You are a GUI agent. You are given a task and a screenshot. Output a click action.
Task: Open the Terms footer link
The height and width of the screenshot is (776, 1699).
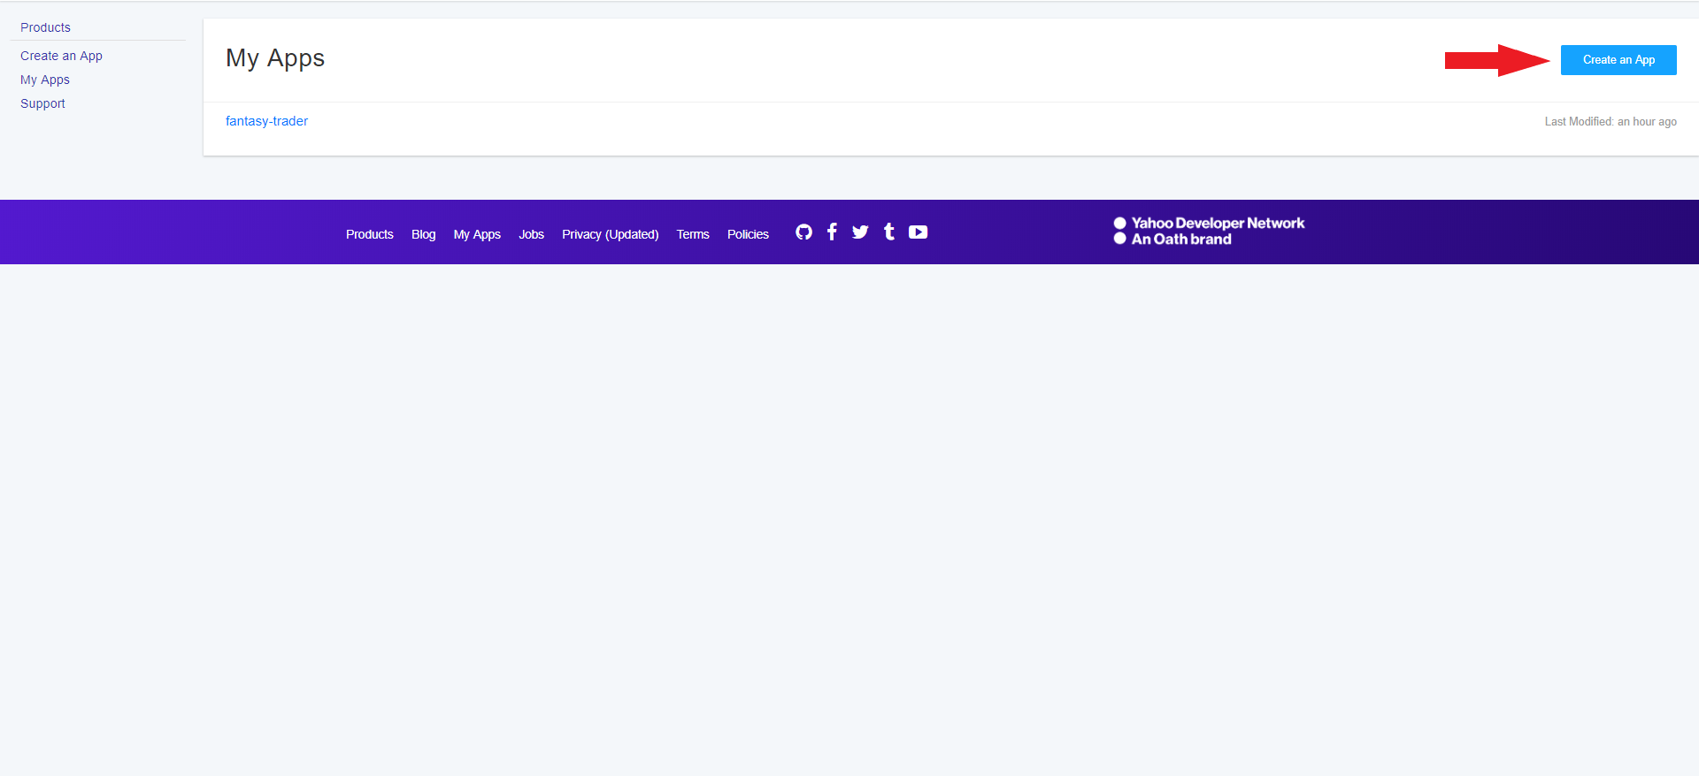(693, 234)
